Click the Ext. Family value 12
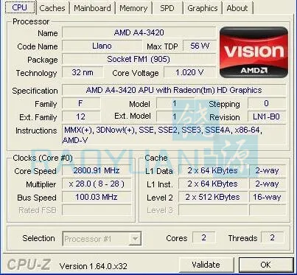The width and height of the screenshot is (297, 275). click(81, 116)
